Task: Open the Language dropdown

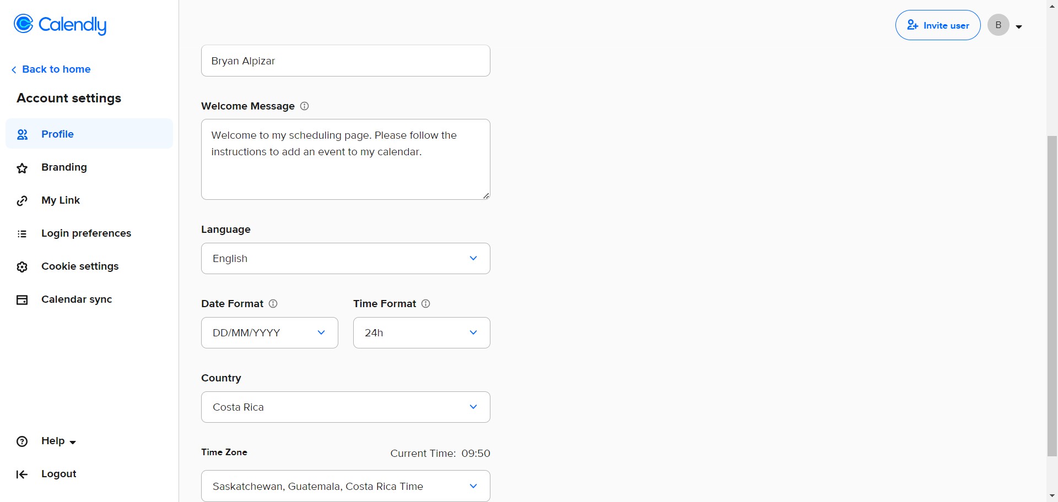Action: point(346,258)
